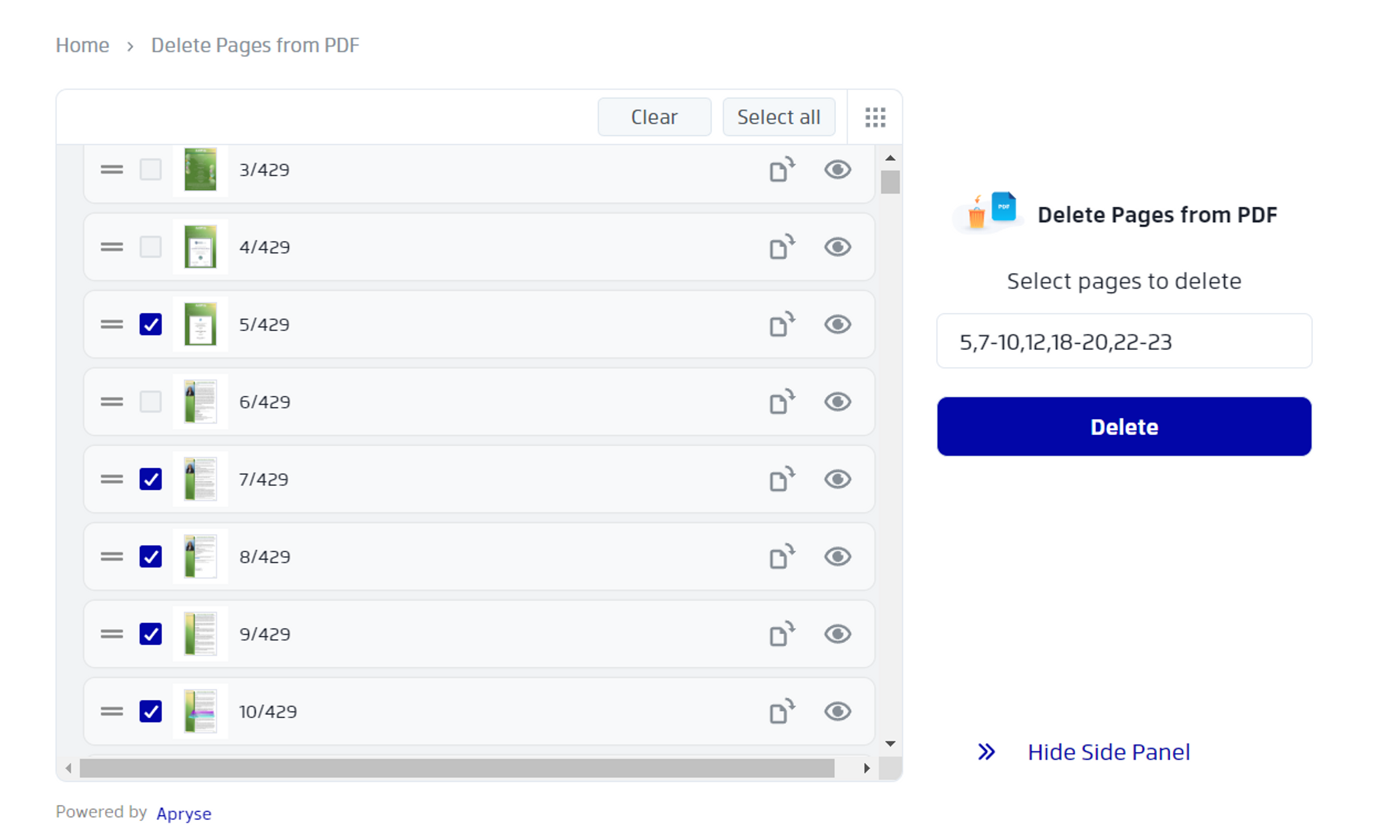This screenshot has width=1391, height=825.
Task: Check the box for page 3/429
Action: pyautogui.click(x=150, y=169)
